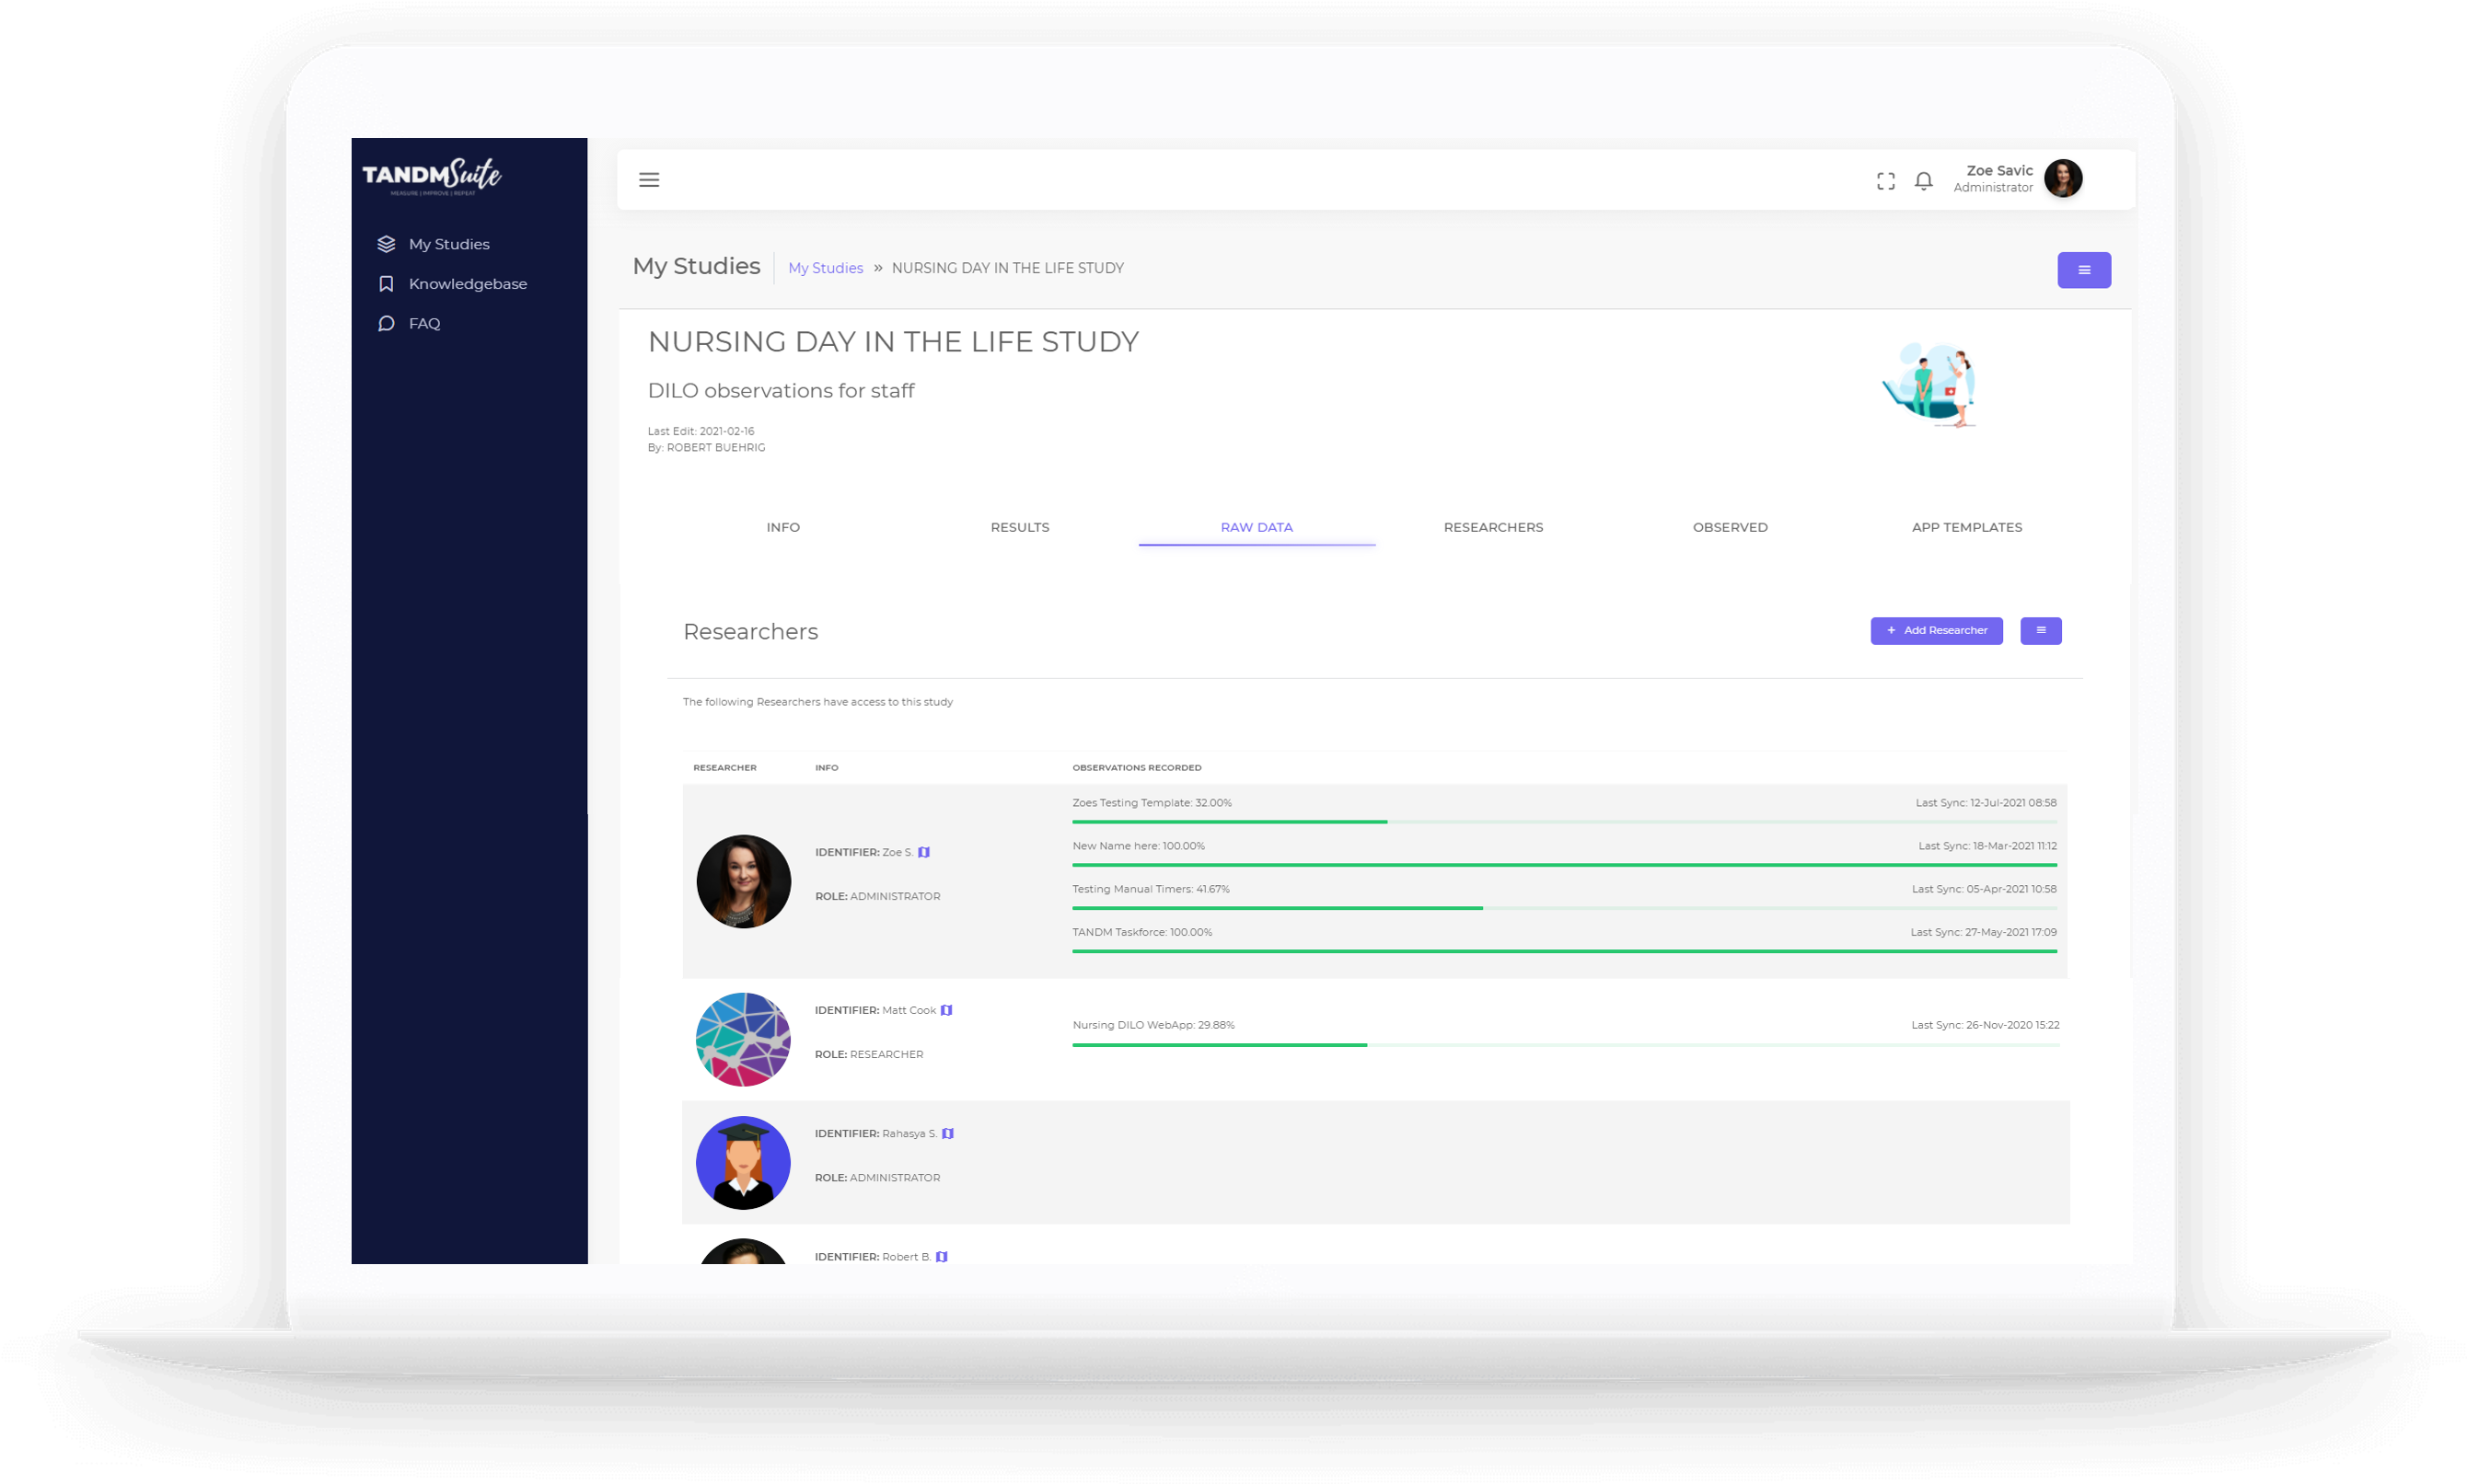This screenshot has width=2467, height=1484.
Task: Click the icon next to Robert B. identifier
Action: pyautogui.click(x=942, y=1257)
